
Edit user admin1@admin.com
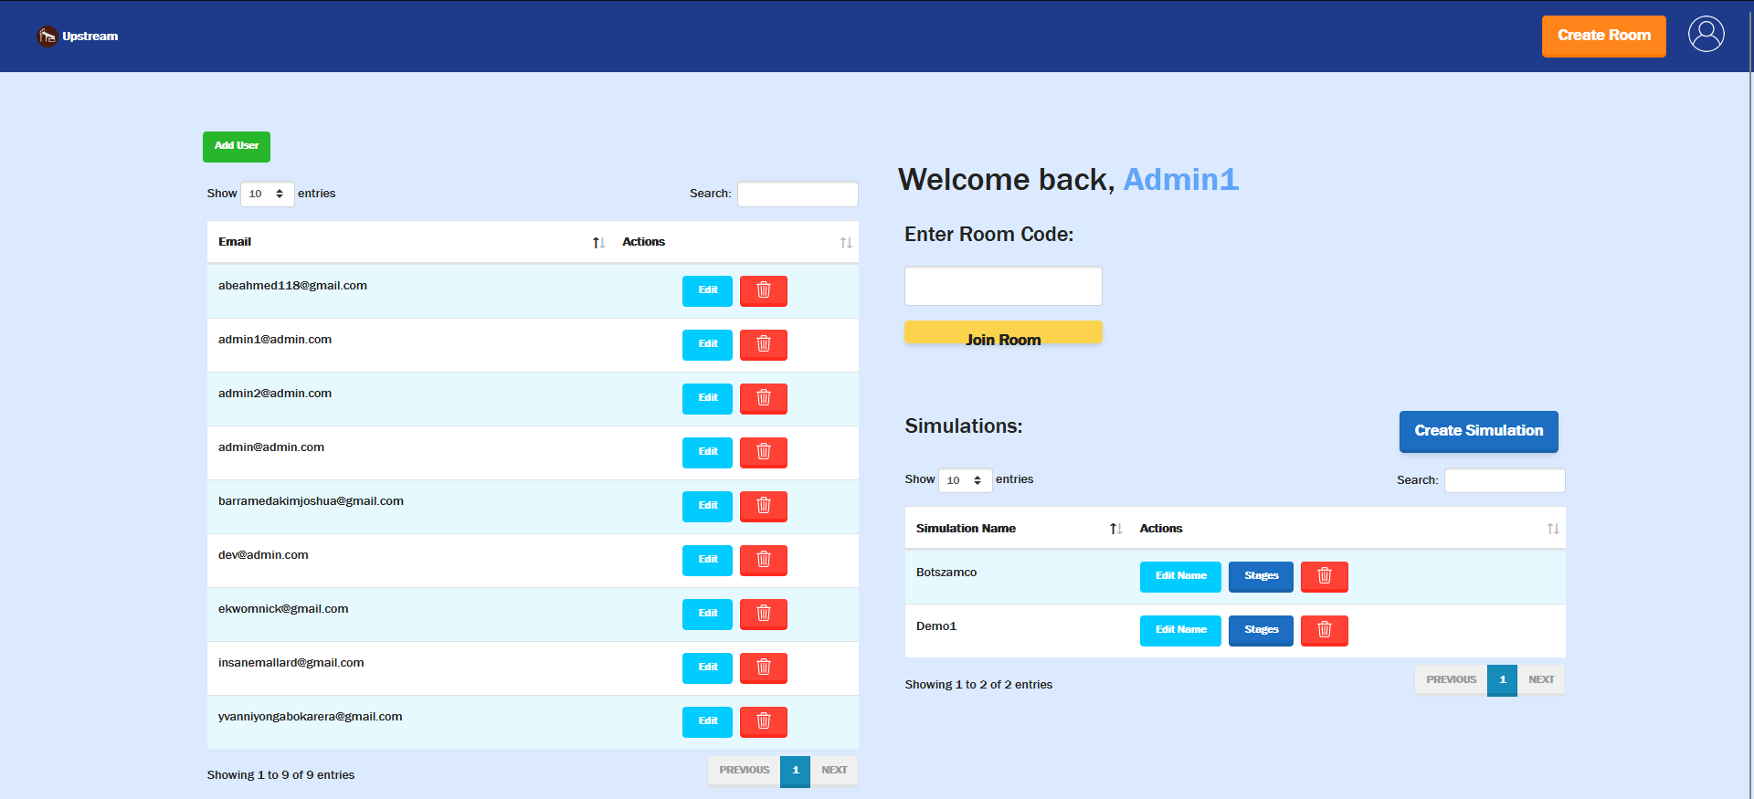708,344
